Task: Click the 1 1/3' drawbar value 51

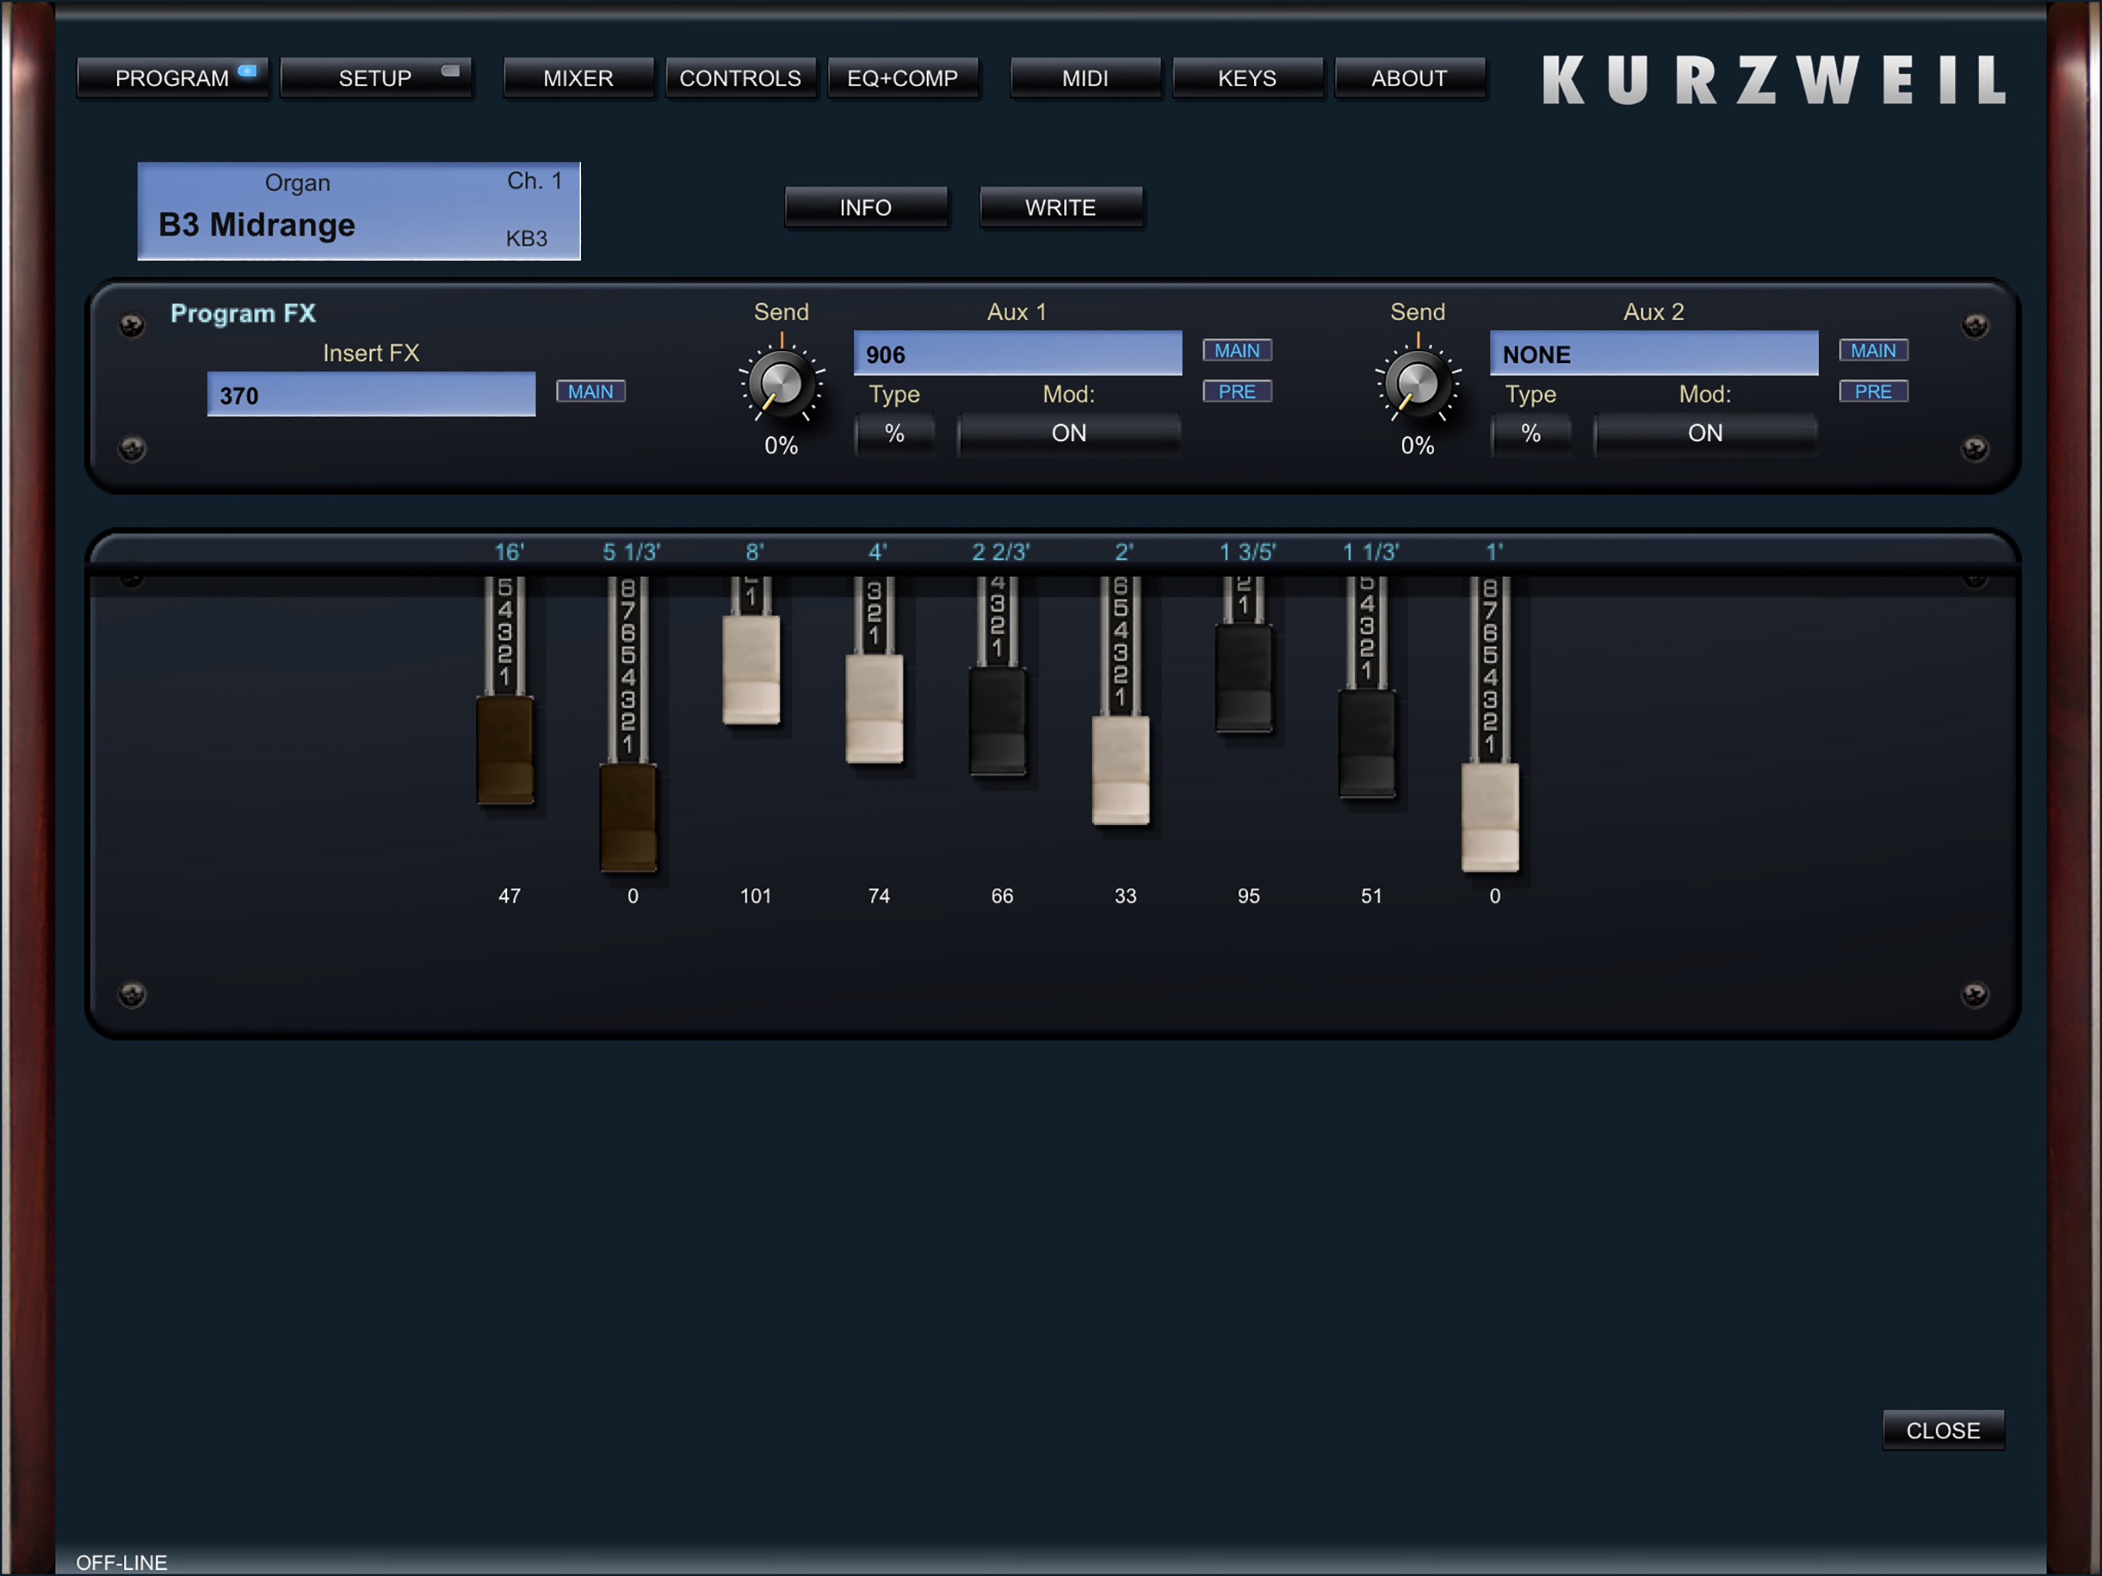Action: 1371,896
